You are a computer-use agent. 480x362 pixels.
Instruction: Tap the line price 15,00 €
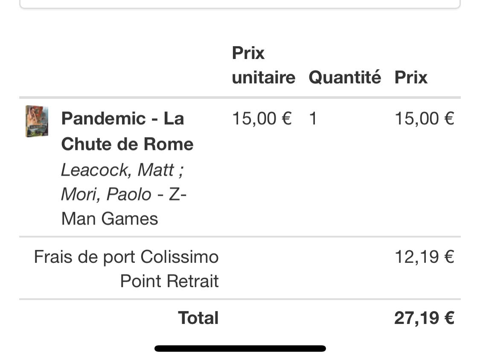[425, 118]
